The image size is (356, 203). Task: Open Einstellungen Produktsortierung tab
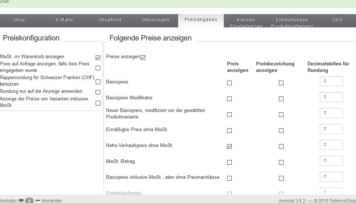click(x=292, y=22)
